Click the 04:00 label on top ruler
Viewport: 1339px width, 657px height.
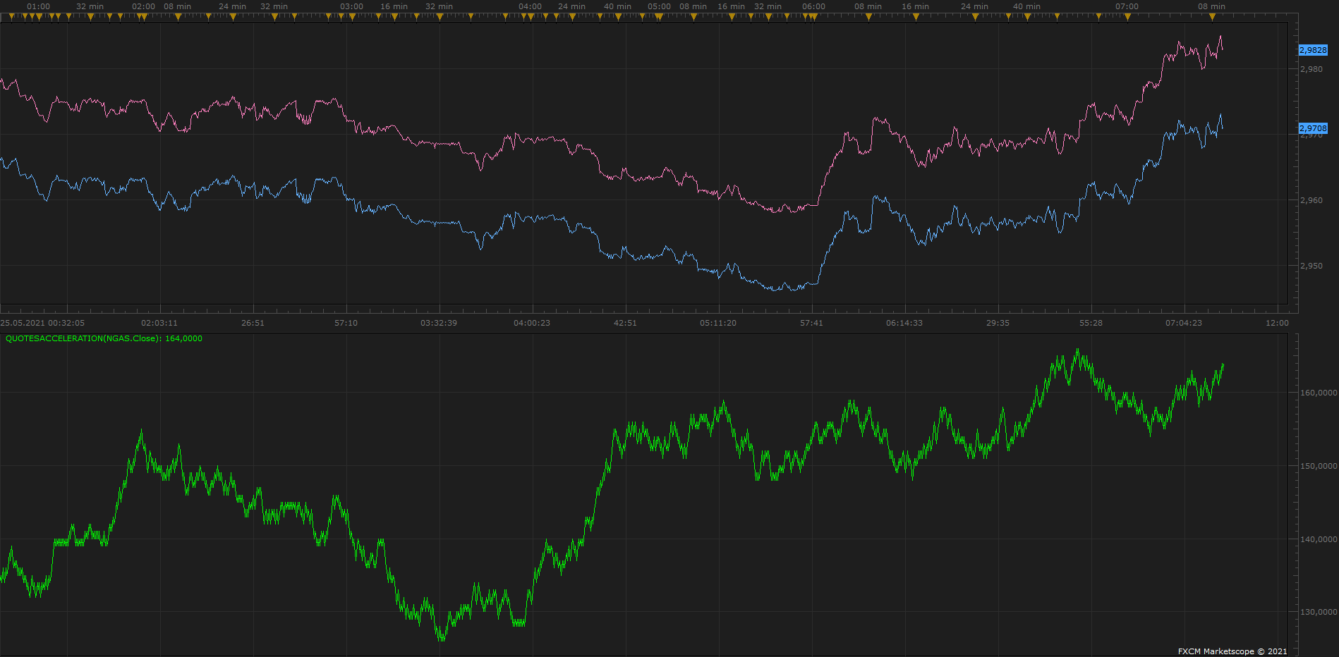click(531, 6)
